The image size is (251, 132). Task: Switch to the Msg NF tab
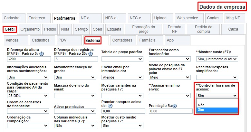(235, 18)
